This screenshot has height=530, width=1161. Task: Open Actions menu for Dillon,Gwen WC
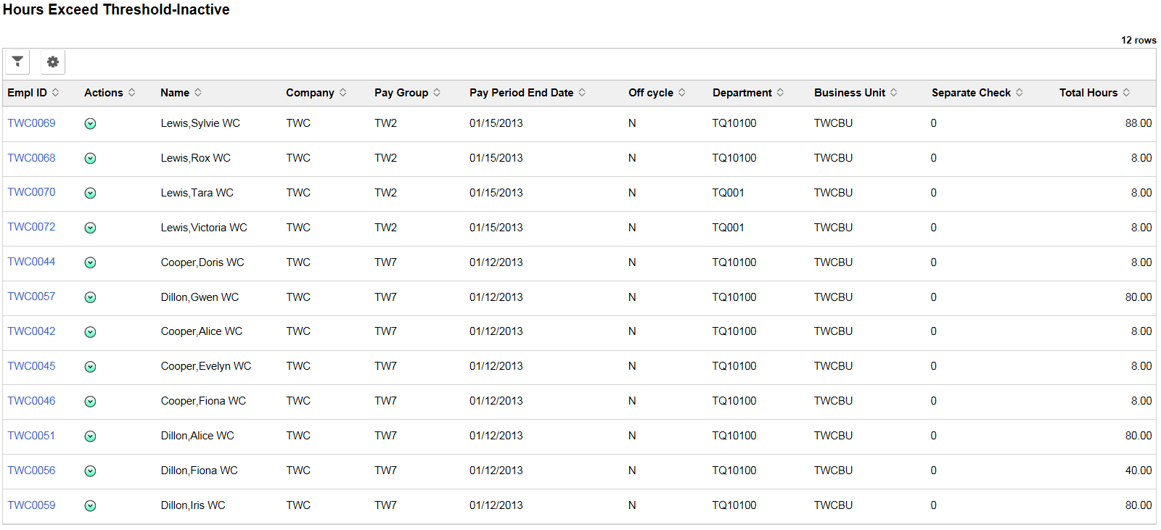click(x=90, y=297)
